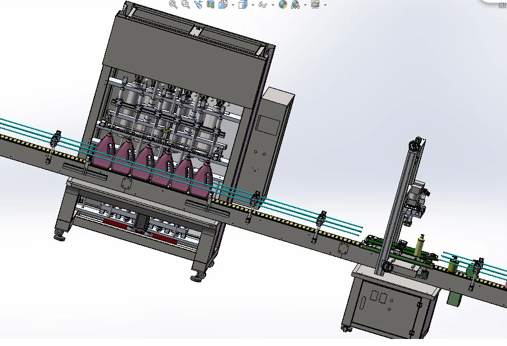Open the Apply Scene dropdown arrow
The height and width of the screenshot is (346, 507).
[305, 5]
